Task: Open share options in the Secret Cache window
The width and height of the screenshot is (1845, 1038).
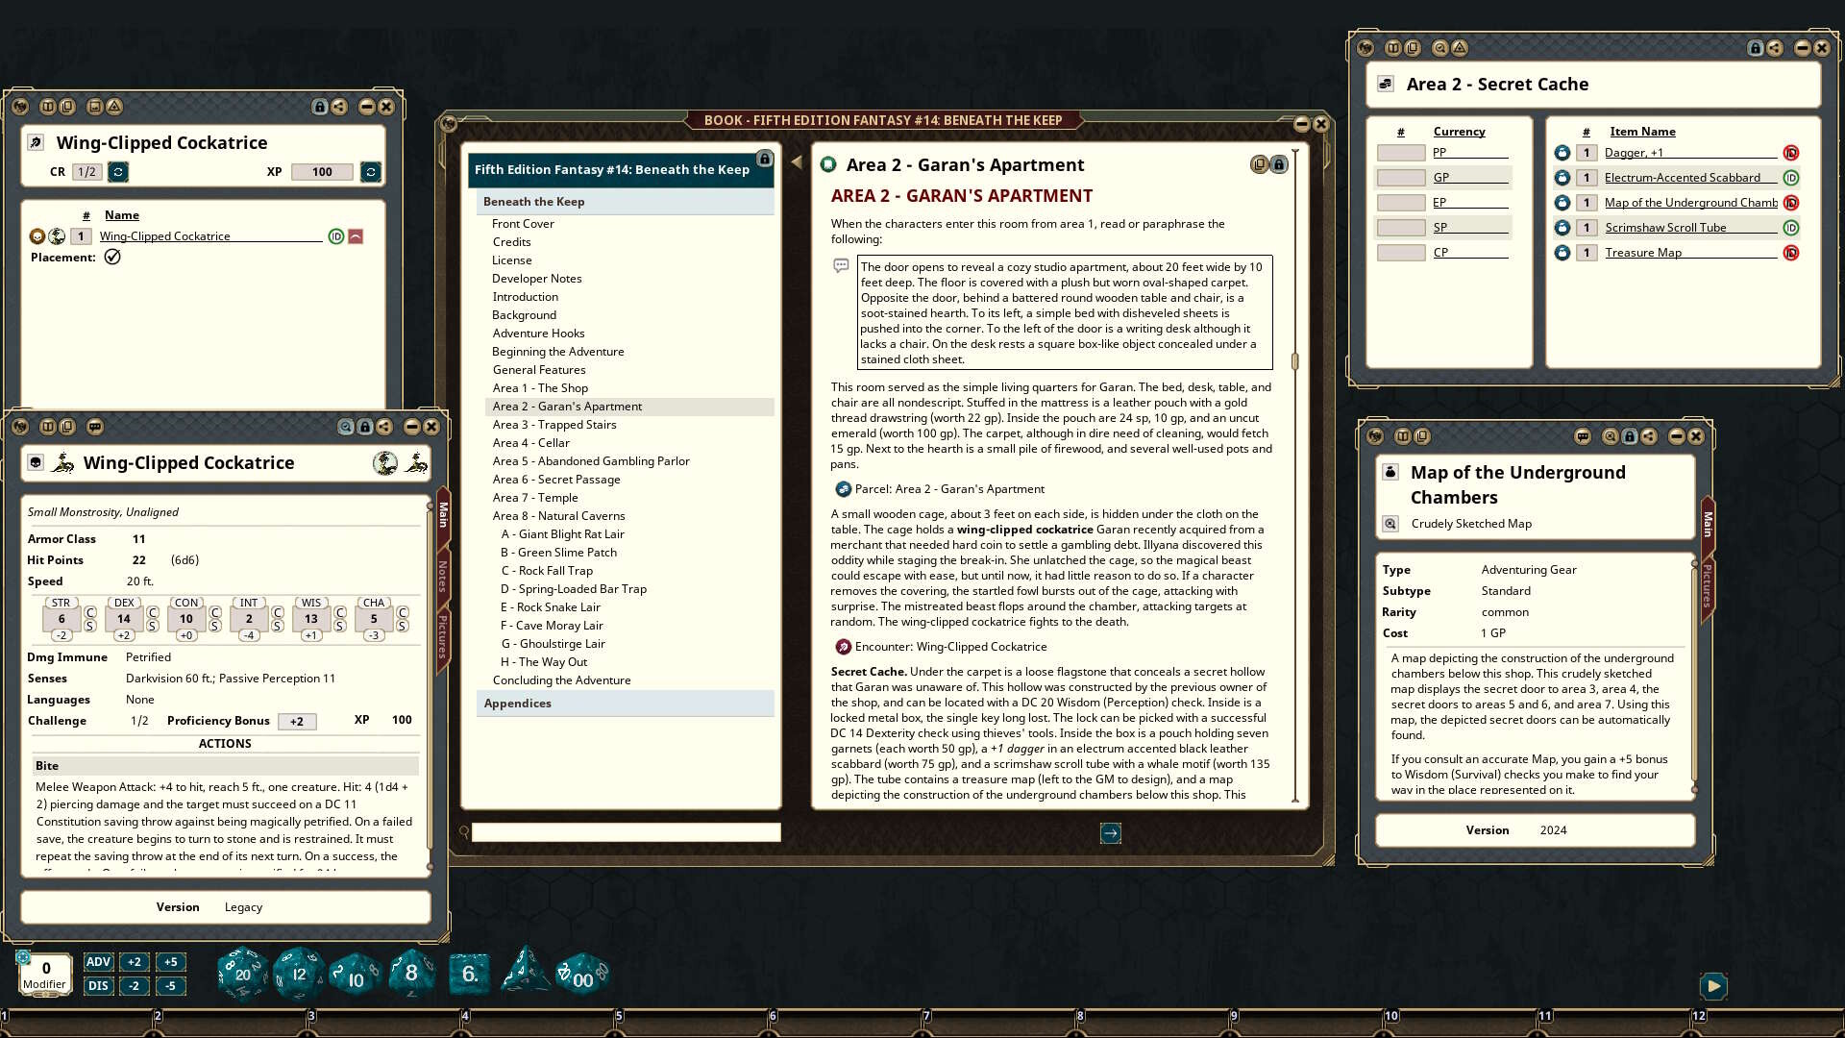Action: [x=1775, y=48]
